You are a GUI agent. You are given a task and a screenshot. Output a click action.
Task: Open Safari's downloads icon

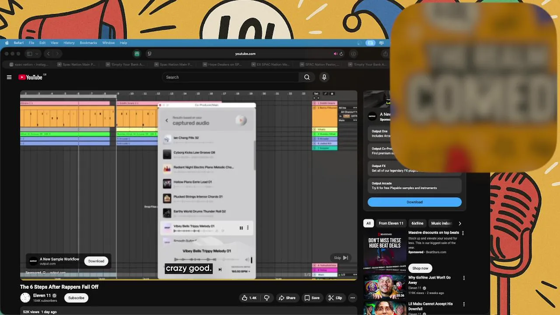(353, 54)
